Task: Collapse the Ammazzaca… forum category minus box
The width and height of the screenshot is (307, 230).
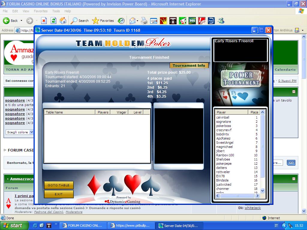Action: pos(294,179)
